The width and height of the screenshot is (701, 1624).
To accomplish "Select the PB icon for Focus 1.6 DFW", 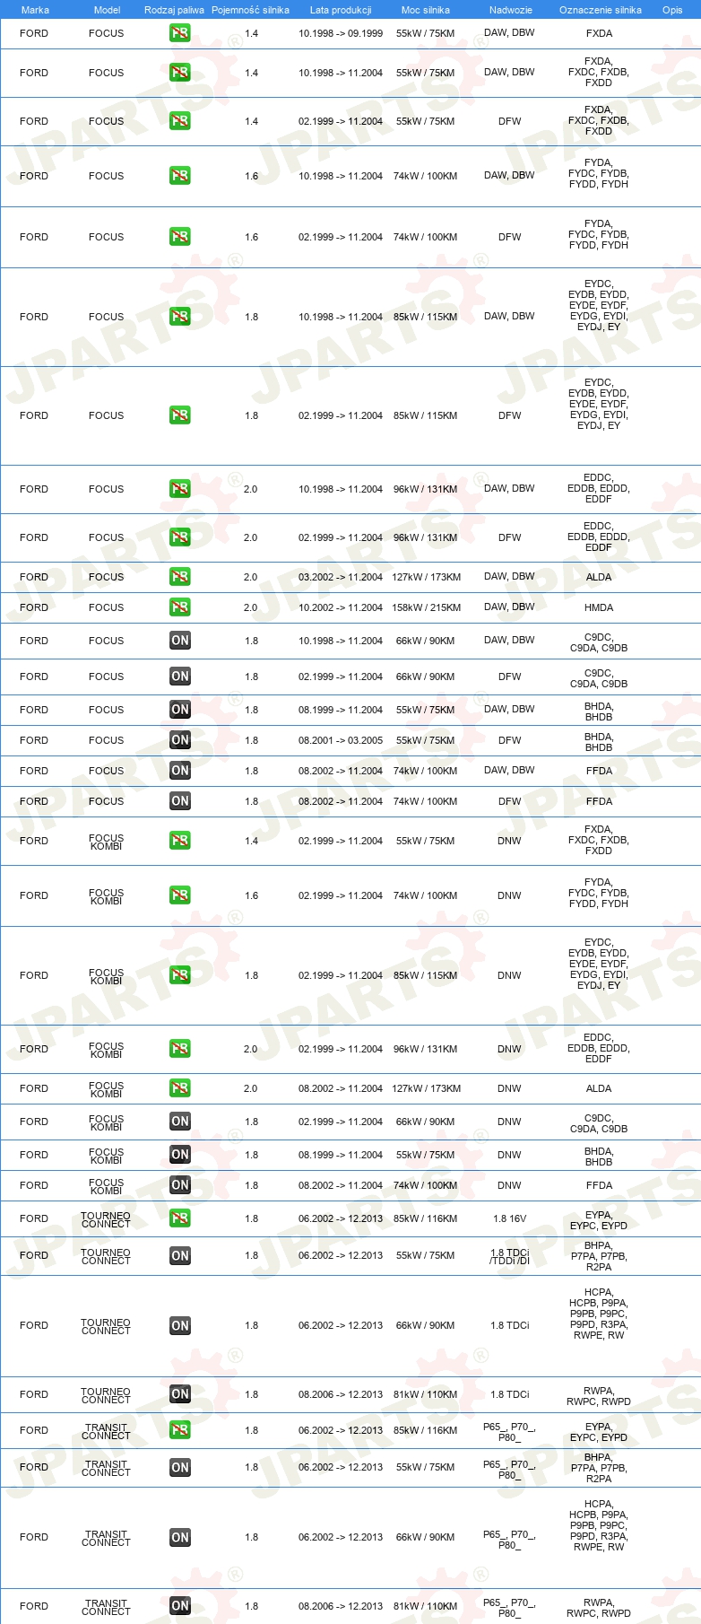I will coord(180,237).
